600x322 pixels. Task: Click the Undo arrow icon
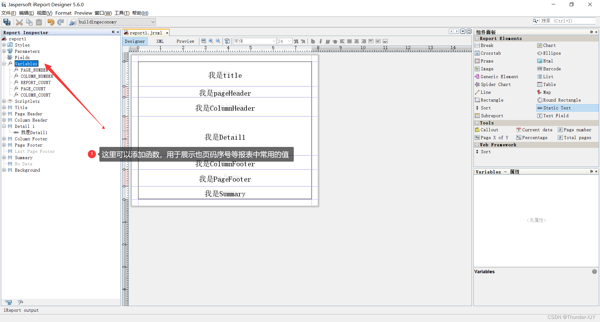[x=51, y=22]
